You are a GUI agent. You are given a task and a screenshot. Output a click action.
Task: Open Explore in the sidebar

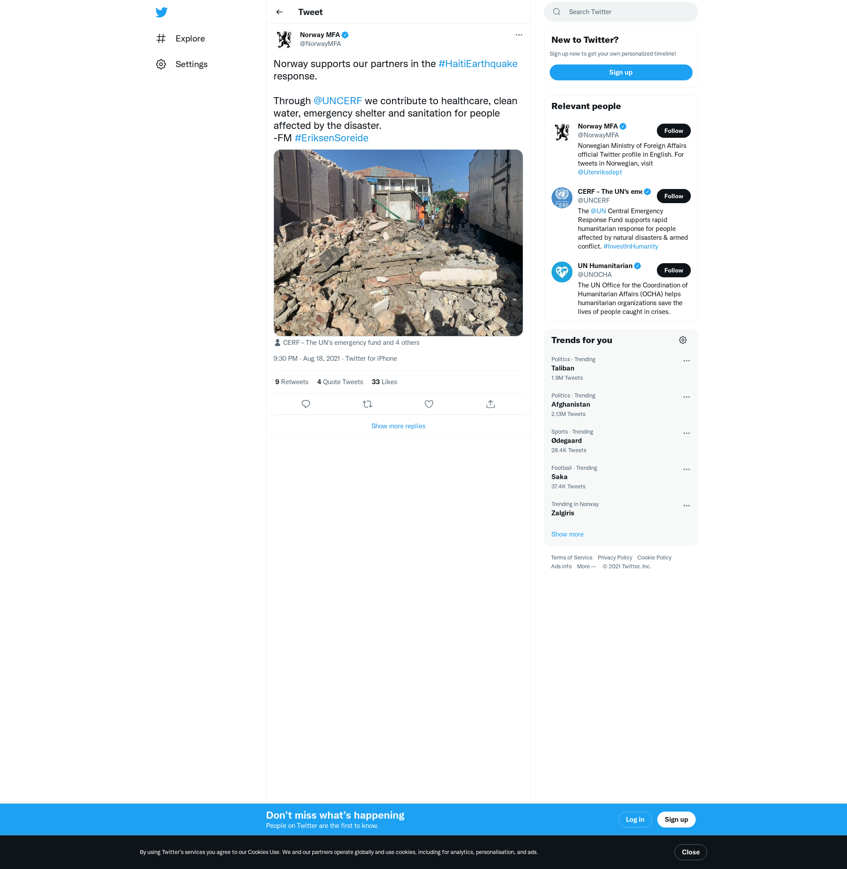point(190,39)
